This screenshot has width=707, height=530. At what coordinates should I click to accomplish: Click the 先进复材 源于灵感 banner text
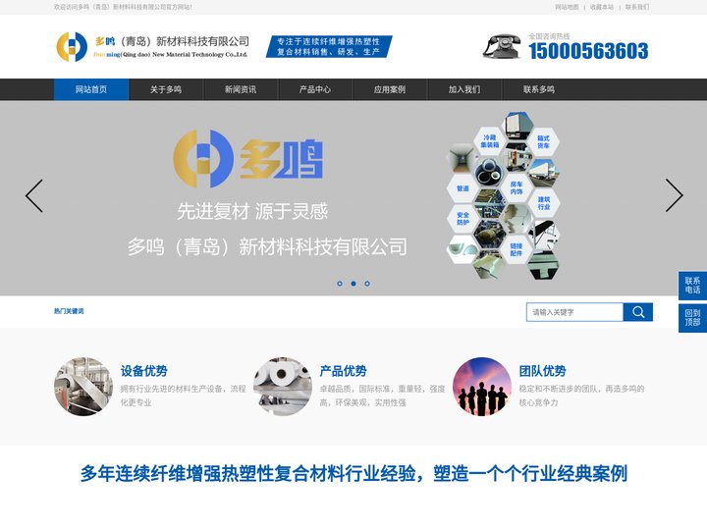252,211
